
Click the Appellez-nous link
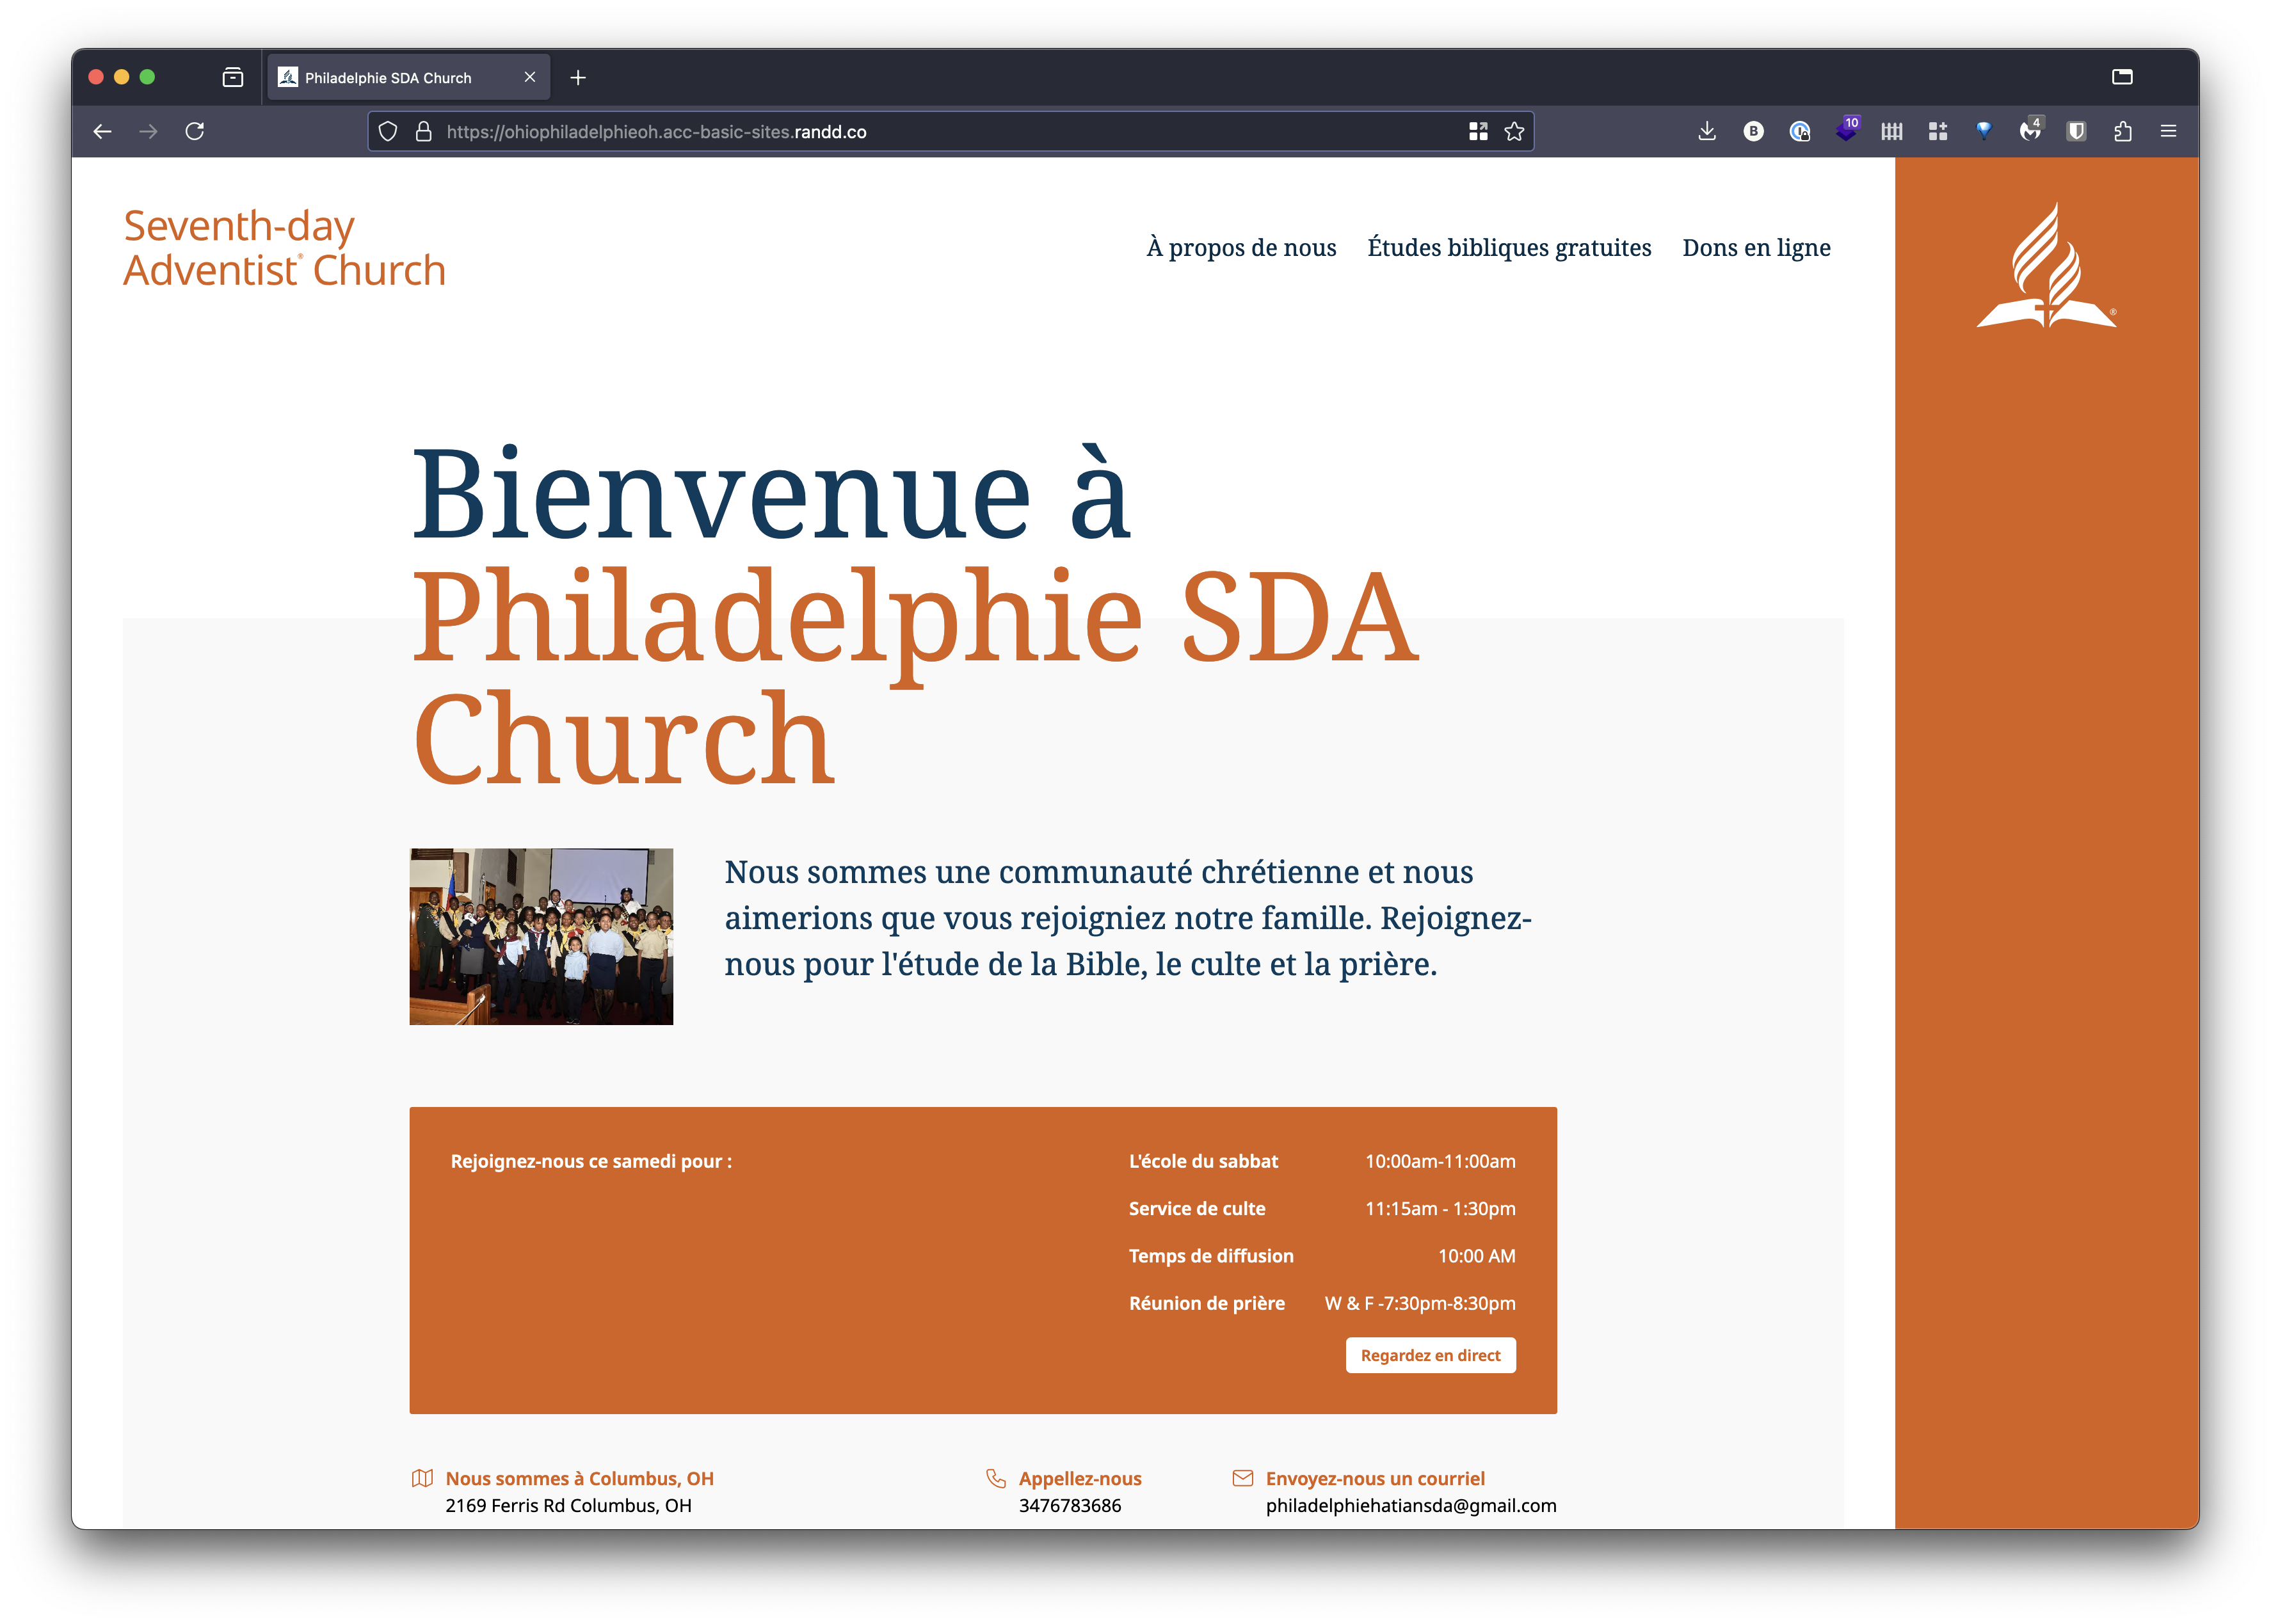[1080, 1478]
